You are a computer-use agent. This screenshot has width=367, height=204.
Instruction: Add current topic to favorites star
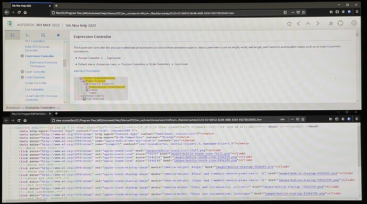point(331,23)
